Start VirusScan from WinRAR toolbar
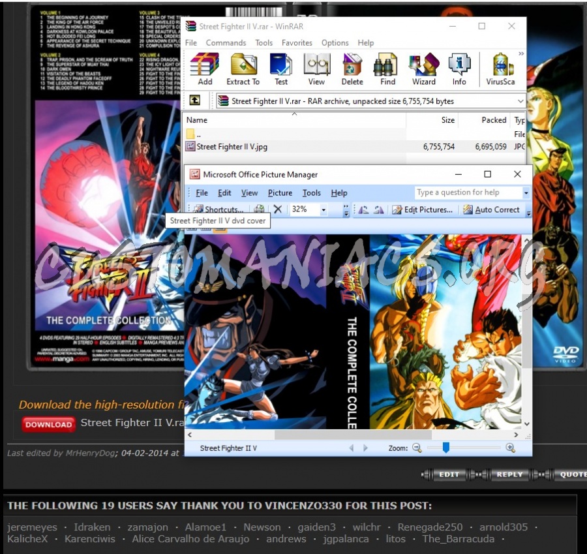587x554 pixels. 500,69
